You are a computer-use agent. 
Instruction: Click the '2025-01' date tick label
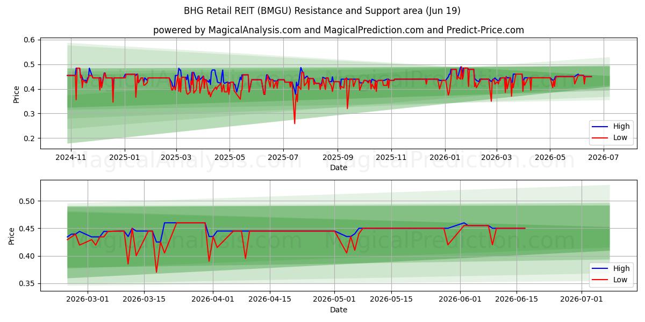(x=125, y=157)
